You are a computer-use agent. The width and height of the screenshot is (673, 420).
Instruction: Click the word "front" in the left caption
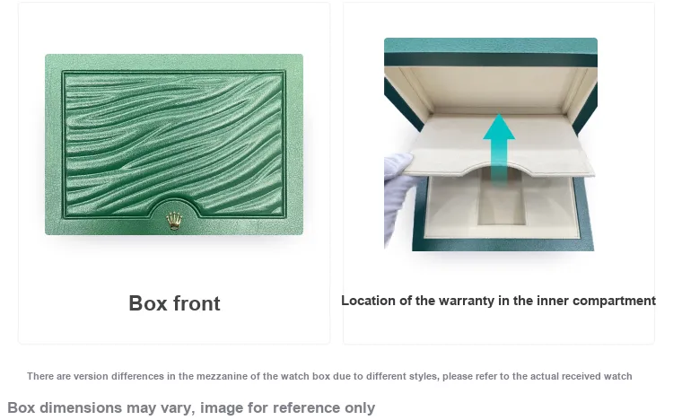pos(197,303)
